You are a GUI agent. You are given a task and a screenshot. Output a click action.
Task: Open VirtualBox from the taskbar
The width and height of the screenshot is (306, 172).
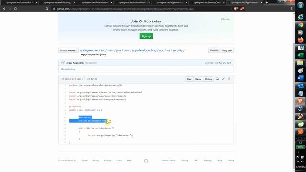pyautogui.click(x=301, y=108)
